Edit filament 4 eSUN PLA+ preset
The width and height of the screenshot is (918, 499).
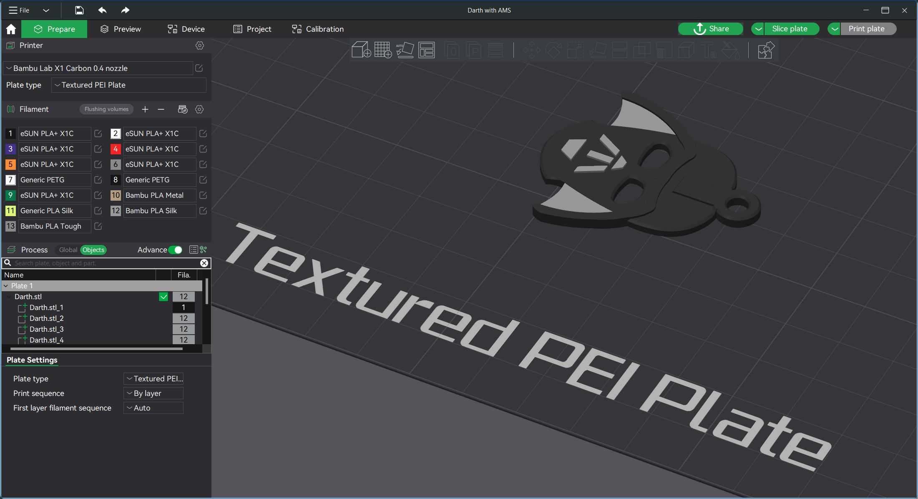[x=203, y=149]
